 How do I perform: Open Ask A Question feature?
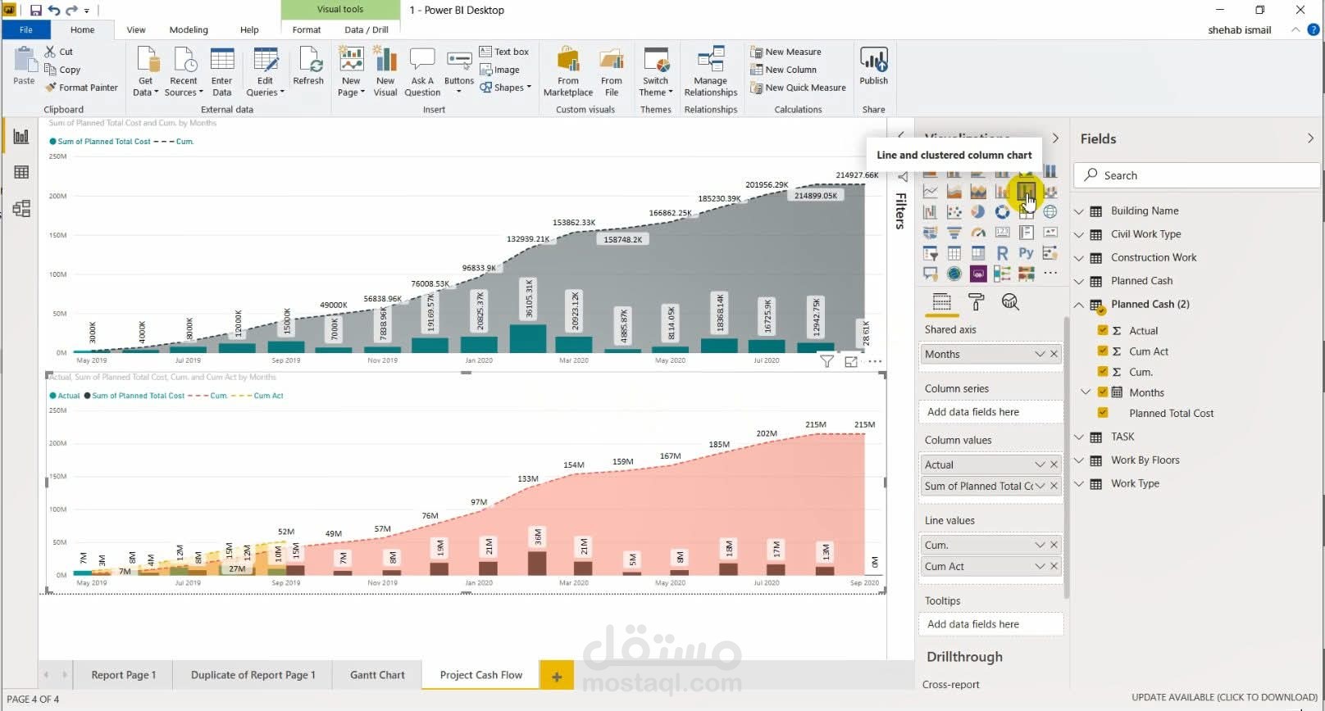click(422, 71)
